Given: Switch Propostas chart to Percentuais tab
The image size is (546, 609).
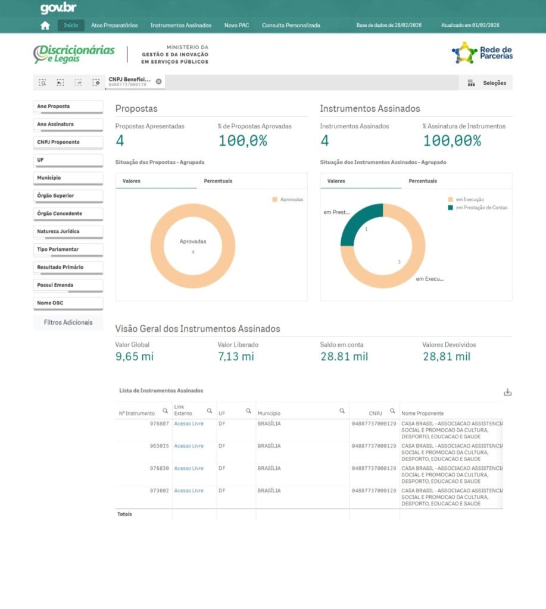Looking at the screenshot, I should click(x=218, y=181).
